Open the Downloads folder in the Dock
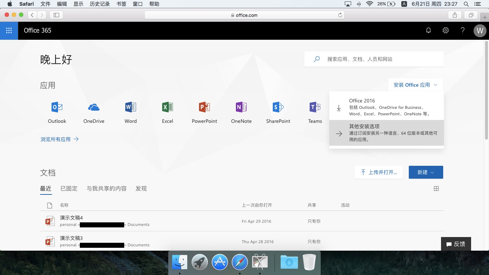The height and width of the screenshot is (275, 489). click(289, 262)
